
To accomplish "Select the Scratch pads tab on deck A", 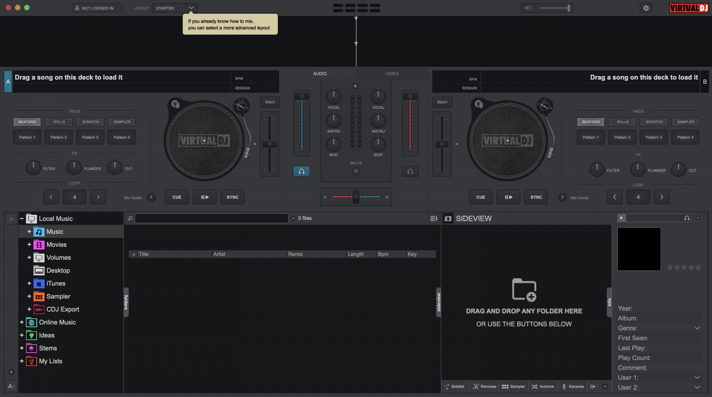I will (90, 122).
